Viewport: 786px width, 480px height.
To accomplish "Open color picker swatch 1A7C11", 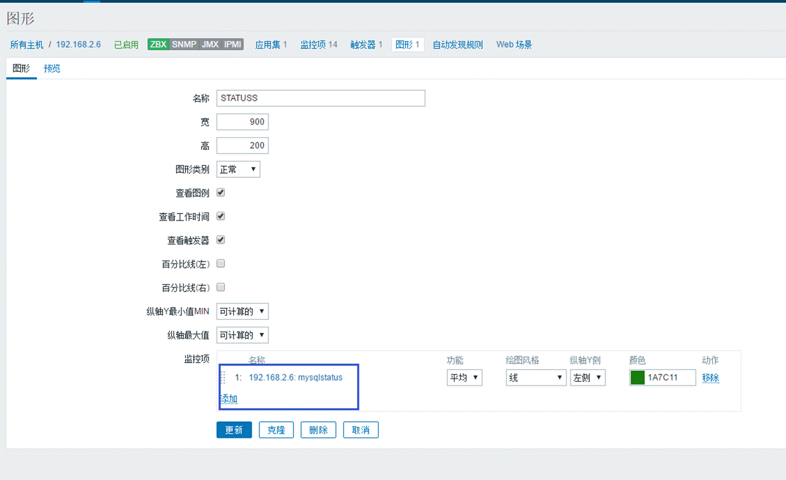I will pos(637,377).
